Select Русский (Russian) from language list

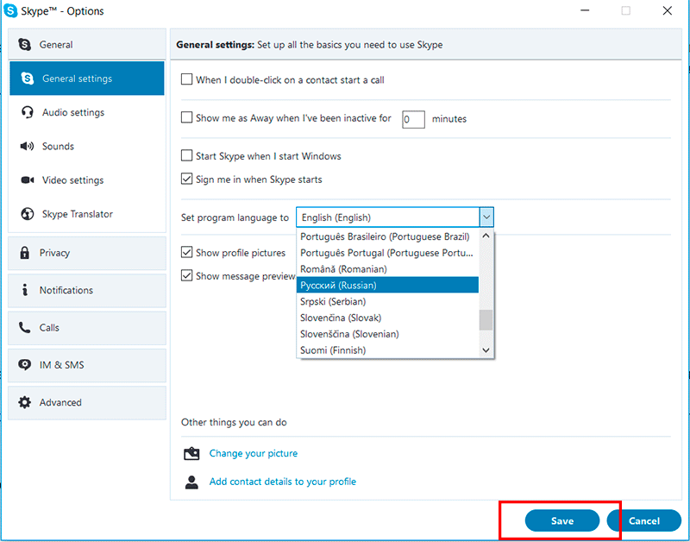click(x=338, y=286)
